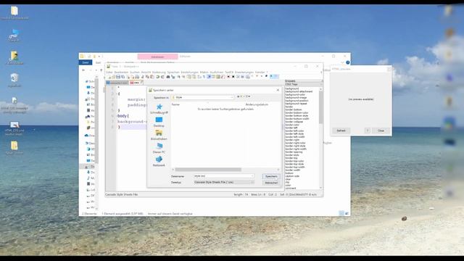Close the Speichern unter dialog
This screenshot has height=261, width=464.
[x=278, y=90]
